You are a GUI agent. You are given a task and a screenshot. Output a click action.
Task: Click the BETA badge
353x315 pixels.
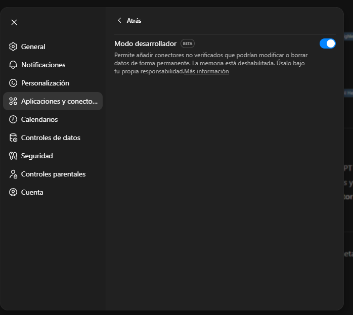coord(188,43)
